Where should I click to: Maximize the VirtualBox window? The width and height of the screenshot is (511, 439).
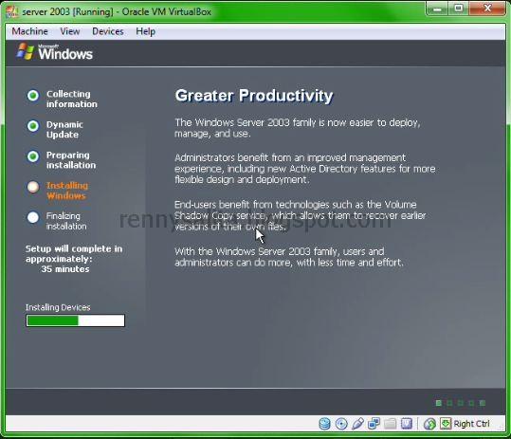point(459,9)
